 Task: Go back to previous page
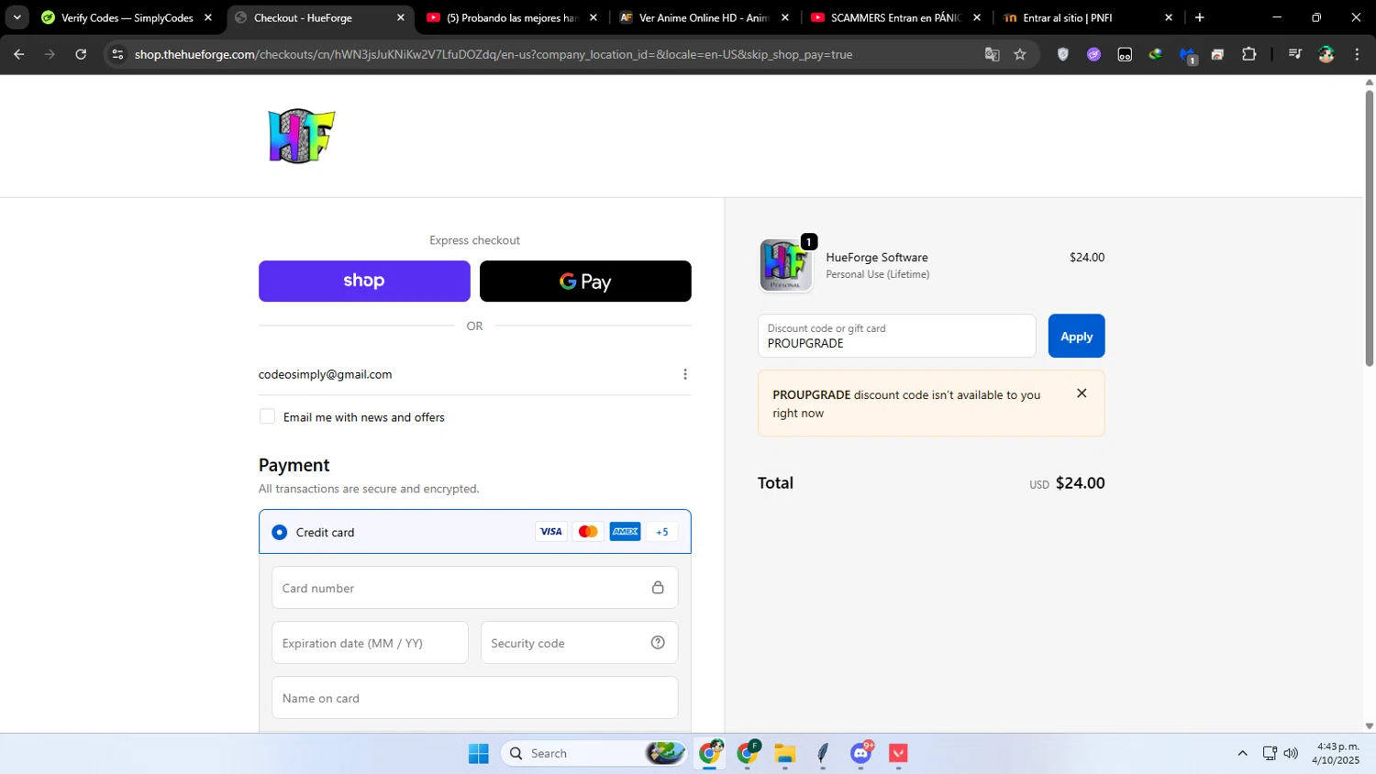pyautogui.click(x=19, y=54)
